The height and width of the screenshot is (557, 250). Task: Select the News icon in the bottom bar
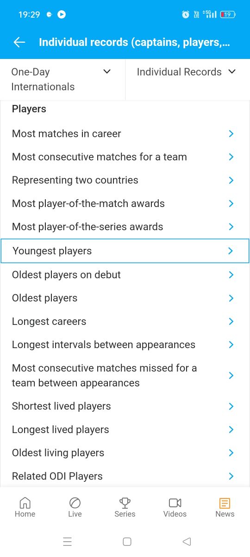[x=225, y=503]
